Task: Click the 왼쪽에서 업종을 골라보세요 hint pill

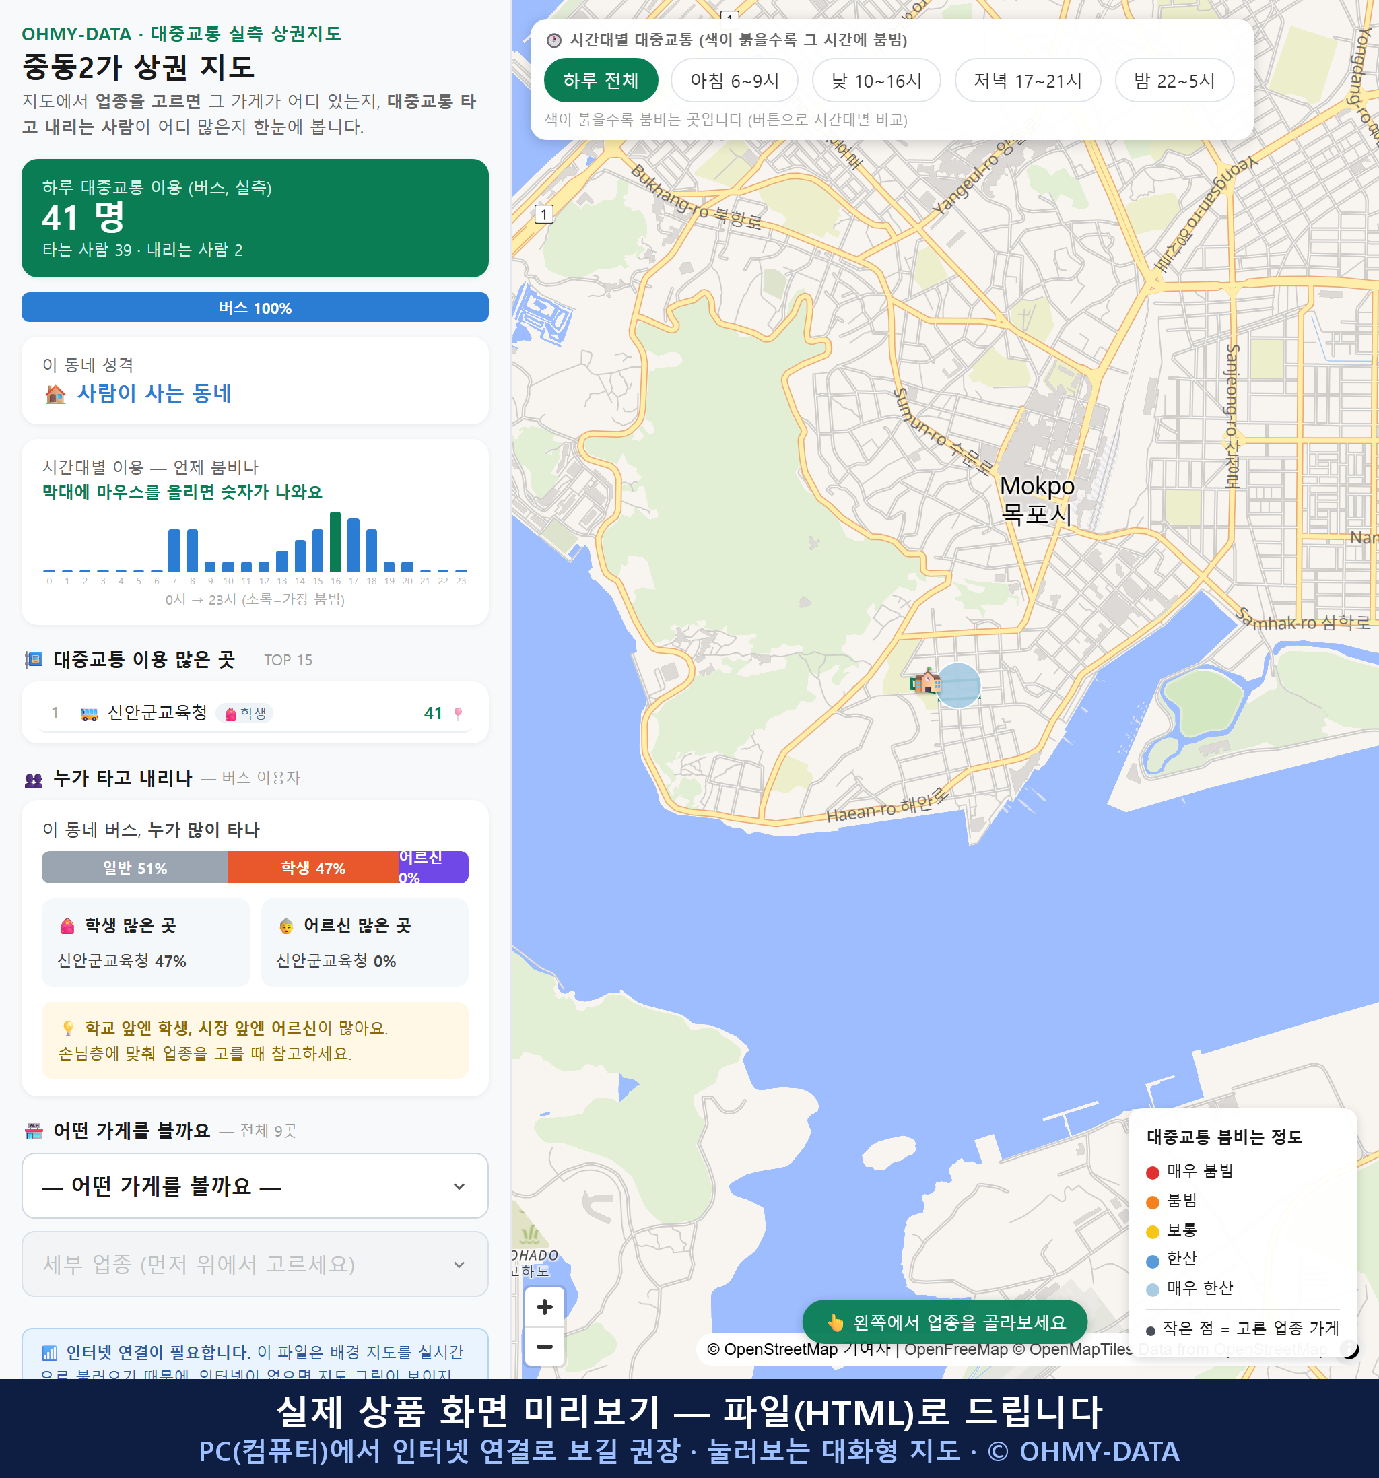Action: [945, 1321]
